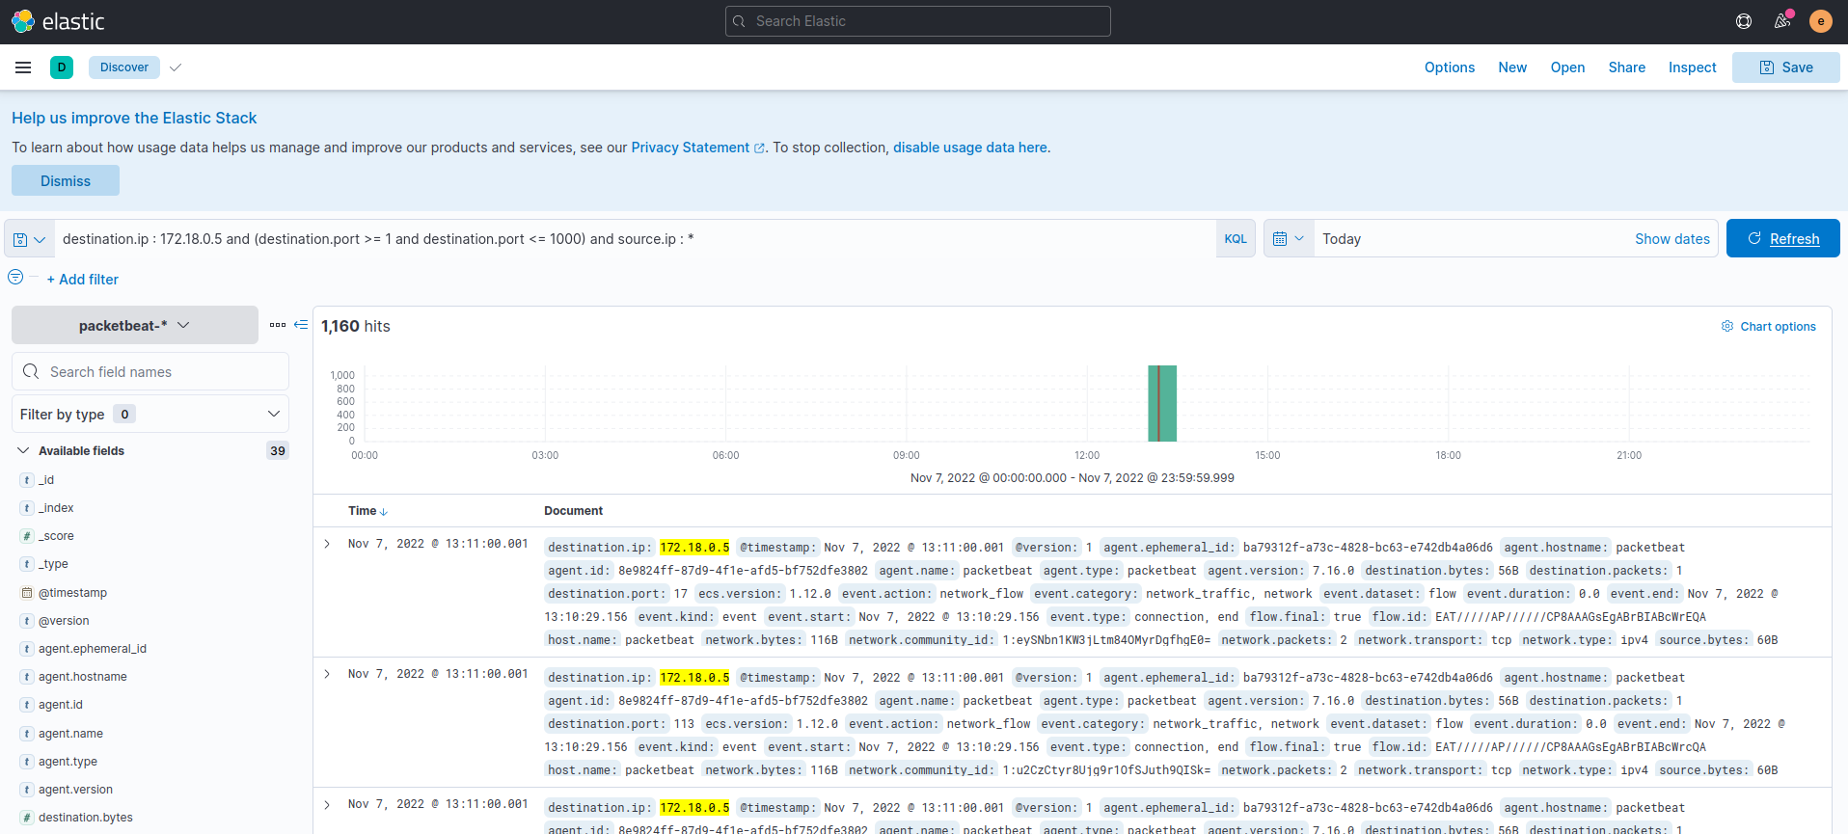Toggle KQL query language
The width and height of the screenshot is (1848, 834).
1236,239
